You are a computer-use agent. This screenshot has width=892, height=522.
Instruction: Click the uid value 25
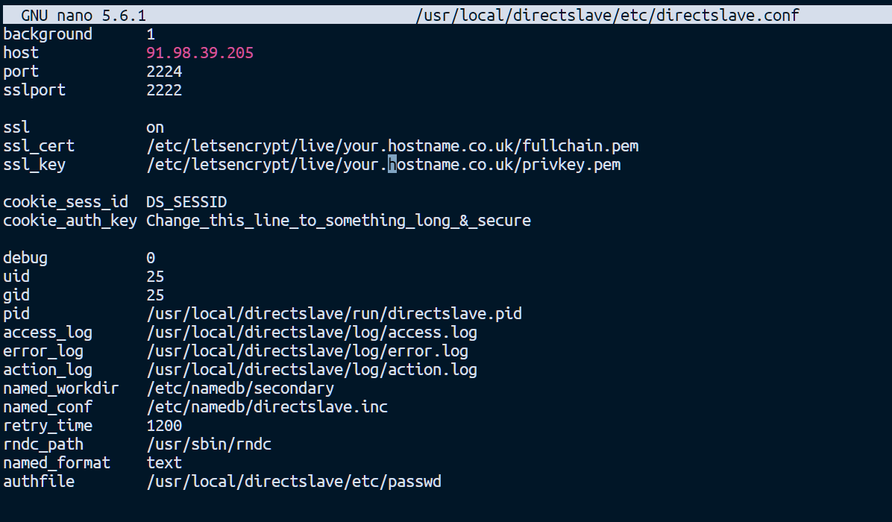click(155, 277)
